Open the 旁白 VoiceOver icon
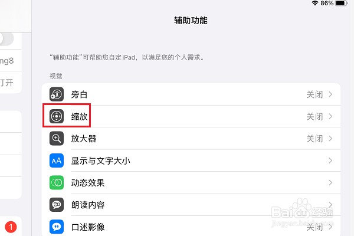 point(57,94)
